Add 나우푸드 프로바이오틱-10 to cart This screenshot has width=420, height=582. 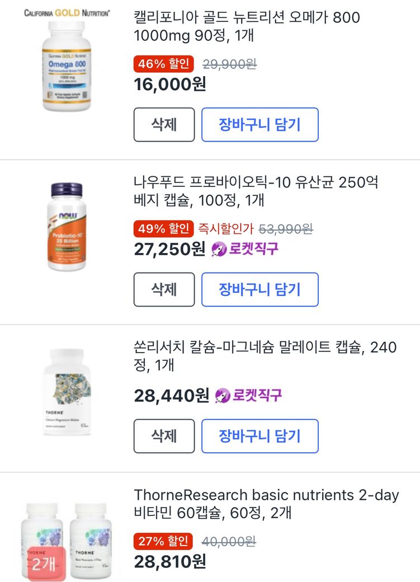tap(259, 289)
